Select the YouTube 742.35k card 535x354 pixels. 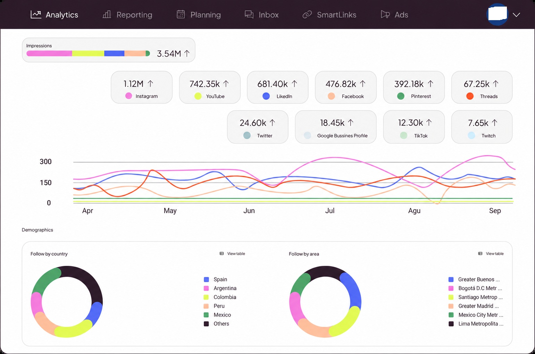click(210, 87)
